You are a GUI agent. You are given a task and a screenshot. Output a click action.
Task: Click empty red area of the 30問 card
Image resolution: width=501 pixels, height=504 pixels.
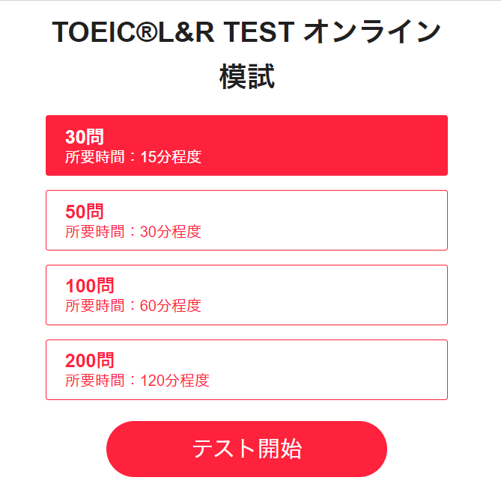(x=322, y=145)
